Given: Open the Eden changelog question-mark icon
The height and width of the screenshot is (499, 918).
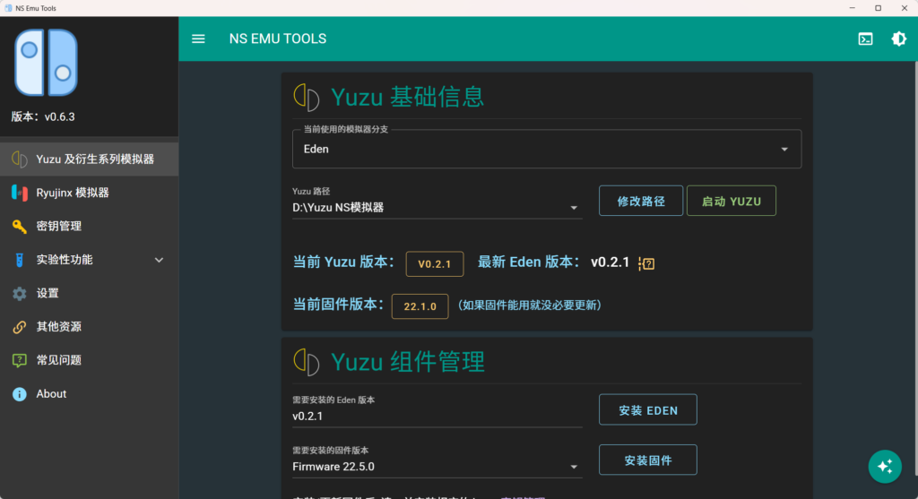Looking at the screenshot, I should 646,263.
